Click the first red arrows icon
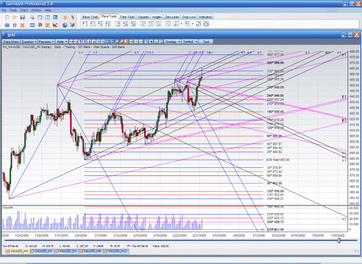This screenshot has width=362, height=264. (x=71, y=42)
